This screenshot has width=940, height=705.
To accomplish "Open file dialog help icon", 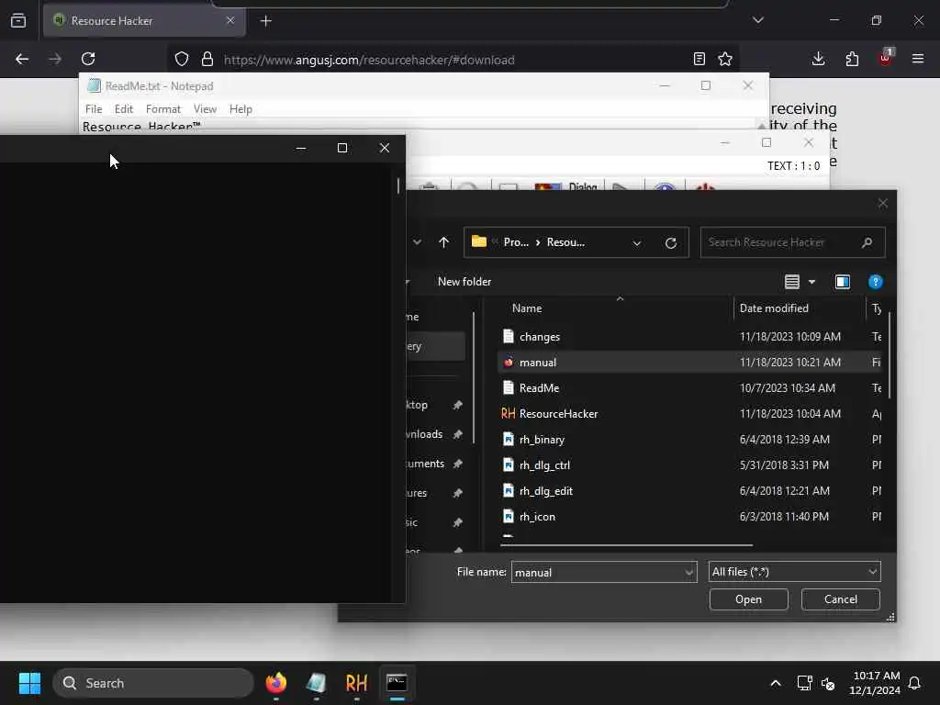I will point(875,282).
